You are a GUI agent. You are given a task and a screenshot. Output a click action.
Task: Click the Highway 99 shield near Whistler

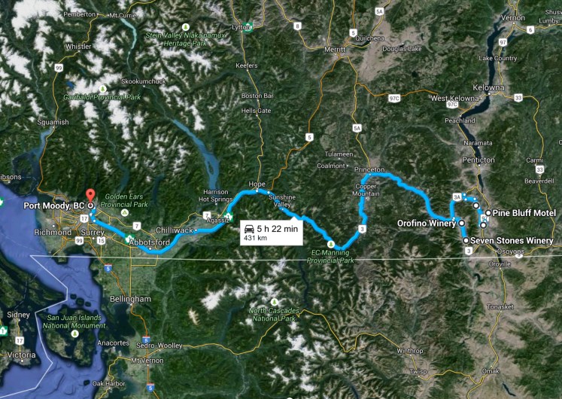click(59, 68)
